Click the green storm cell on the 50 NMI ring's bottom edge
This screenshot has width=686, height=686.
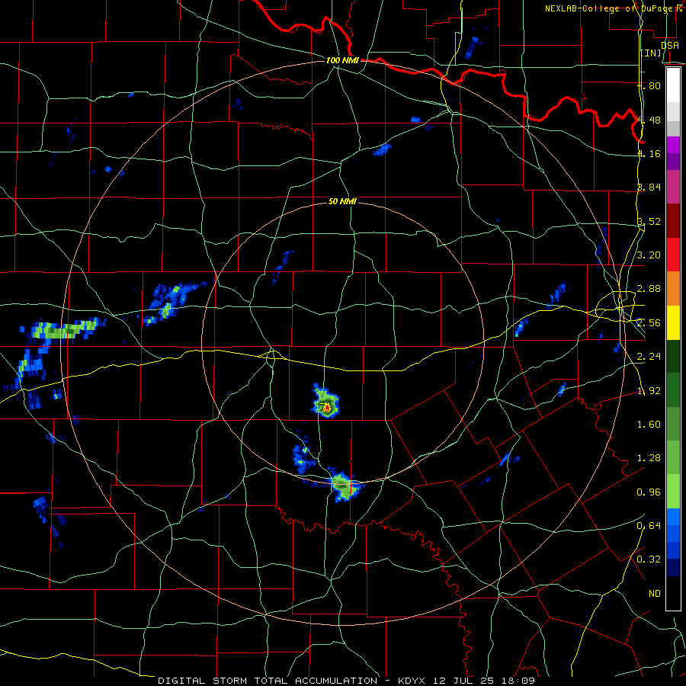tap(345, 486)
